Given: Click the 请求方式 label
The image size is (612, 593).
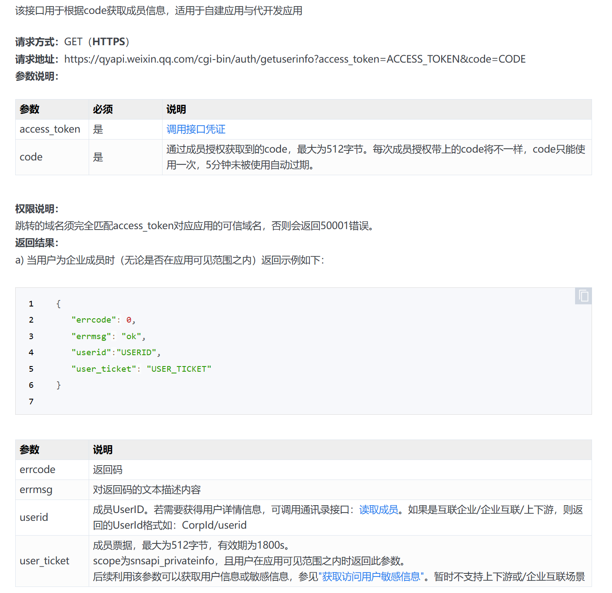Looking at the screenshot, I should coord(36,41).
